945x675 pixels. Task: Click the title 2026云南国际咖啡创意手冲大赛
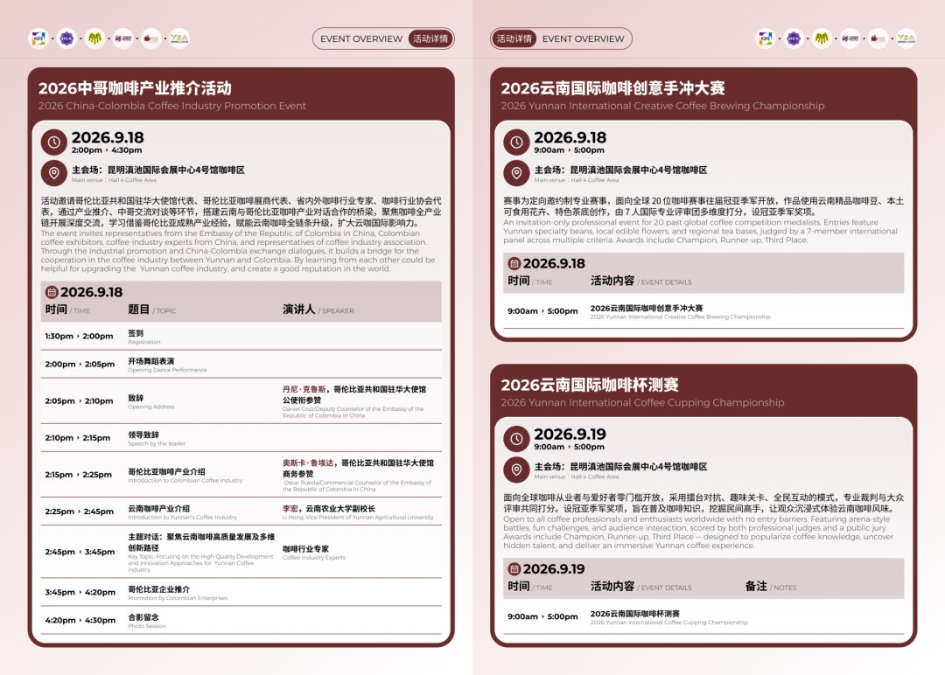(x=612, y=88)
